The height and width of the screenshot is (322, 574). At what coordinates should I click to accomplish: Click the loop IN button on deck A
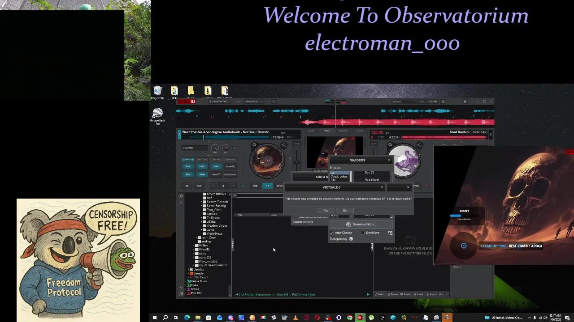pyautogui.click(x=187, y=186)
